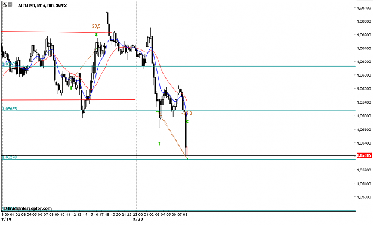Screen dimensions: 373x225
Task: Select the green up arrow below the 03:00 low
Action: (x=159, y=143)
